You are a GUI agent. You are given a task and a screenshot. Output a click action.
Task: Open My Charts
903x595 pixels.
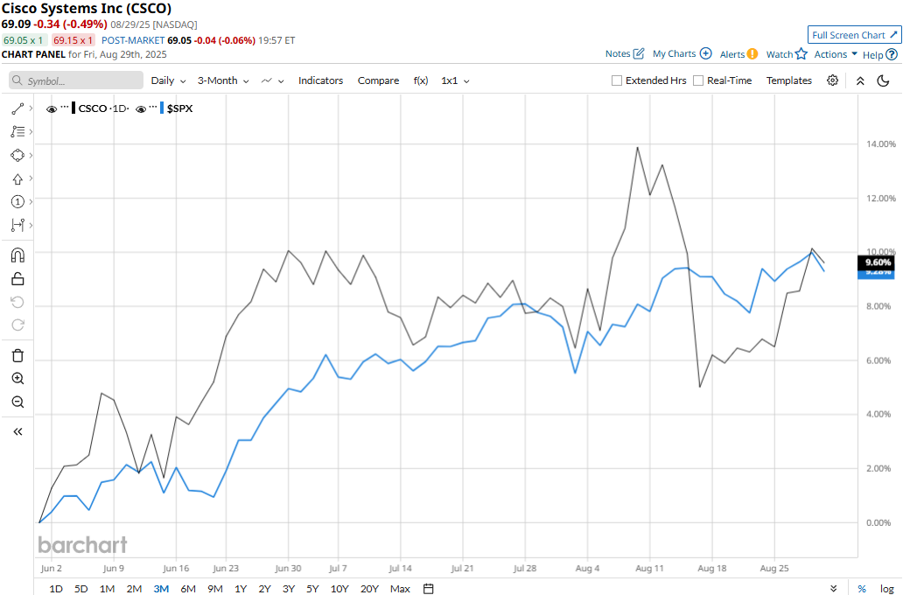point(682,53)
